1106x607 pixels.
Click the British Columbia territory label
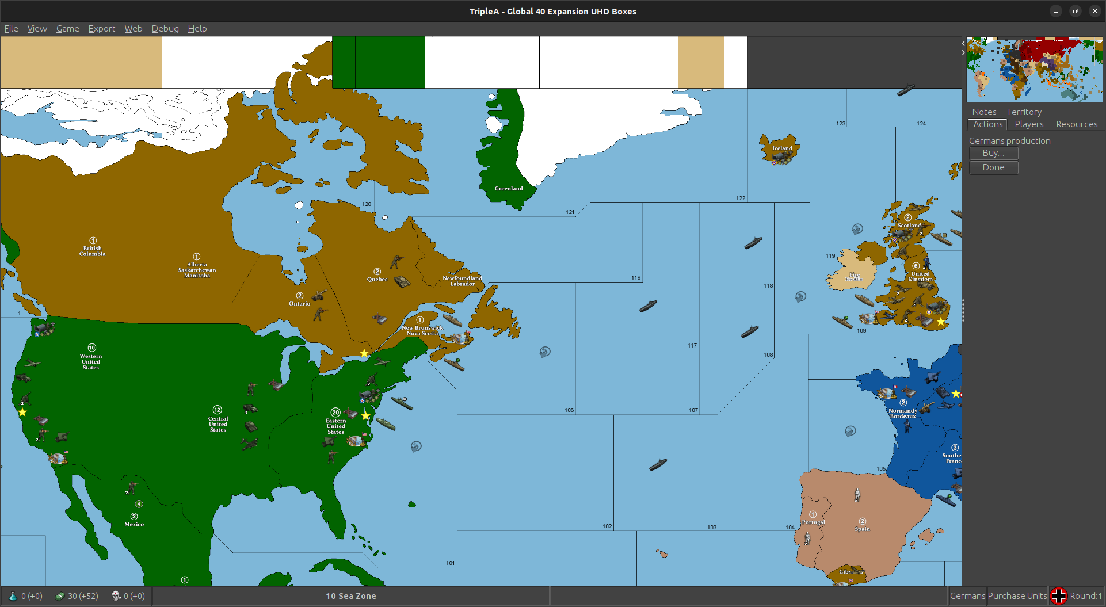(92, 251)
